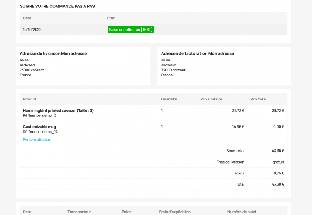Select the Hummingbird printed sweater product name
This screenshot has width=312, height=215.
[58, 110]
